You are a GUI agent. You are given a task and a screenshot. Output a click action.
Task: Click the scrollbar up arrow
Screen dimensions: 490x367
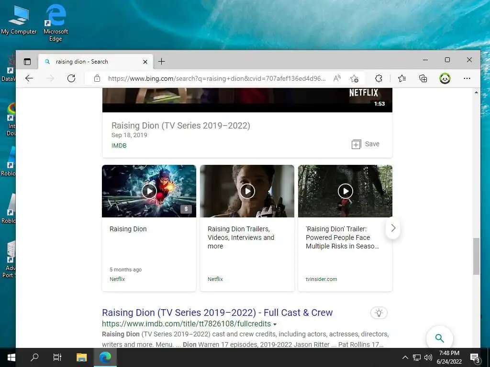click(476, 92)
